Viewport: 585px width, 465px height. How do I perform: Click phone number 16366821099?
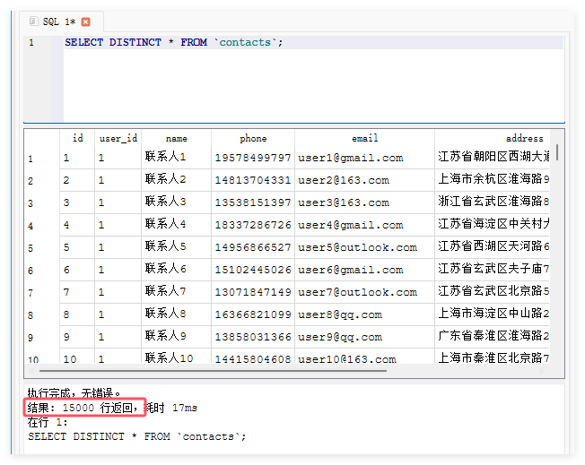(x=253, y=314)
